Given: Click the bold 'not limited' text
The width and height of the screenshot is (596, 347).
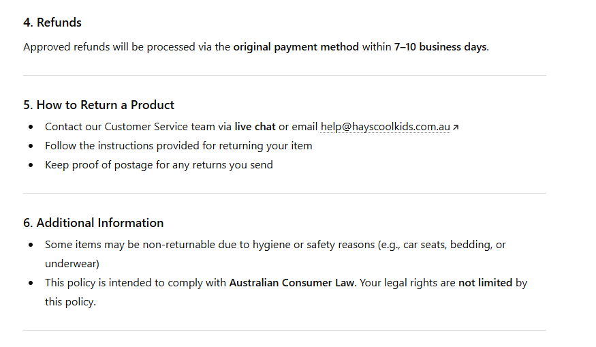Looking at the screenshot, I should tap(485, 282).
